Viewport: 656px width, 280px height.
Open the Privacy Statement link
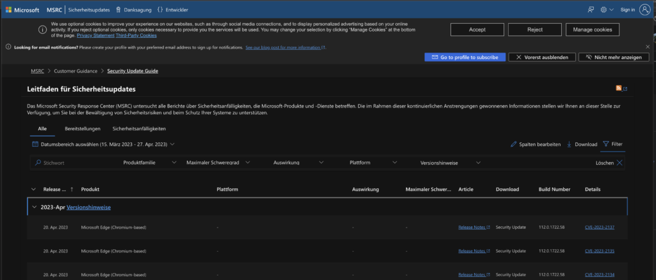[96, 36]
